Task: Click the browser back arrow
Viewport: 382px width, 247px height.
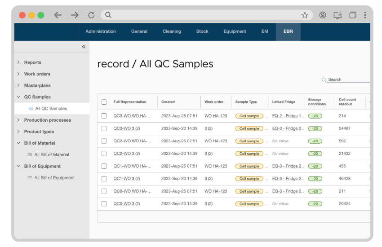Action: (x=58, y=15)
